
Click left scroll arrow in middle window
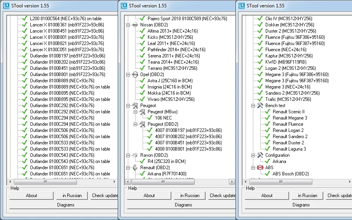click(128, 182)
